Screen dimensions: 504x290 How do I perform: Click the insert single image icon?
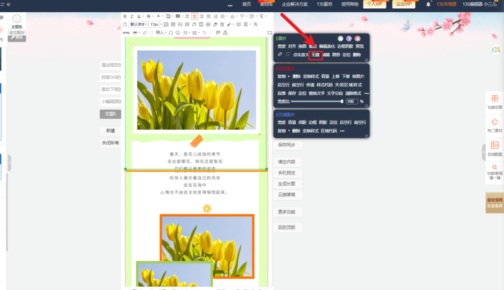tap(180, 24)
